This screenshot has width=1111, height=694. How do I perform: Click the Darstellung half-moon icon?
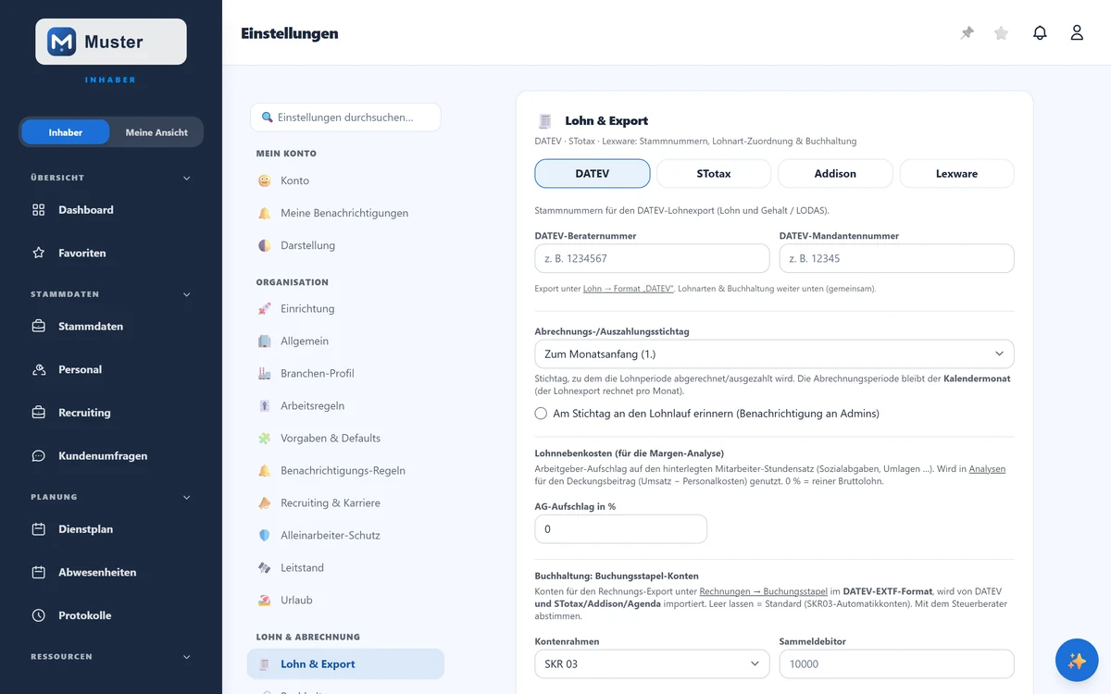[x=265, y=245]
